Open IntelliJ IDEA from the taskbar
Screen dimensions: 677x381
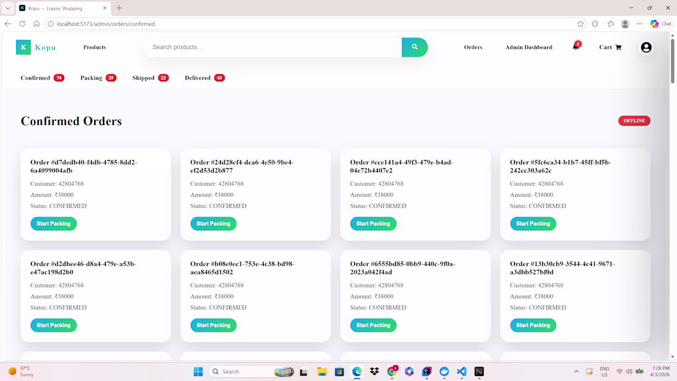427,372
